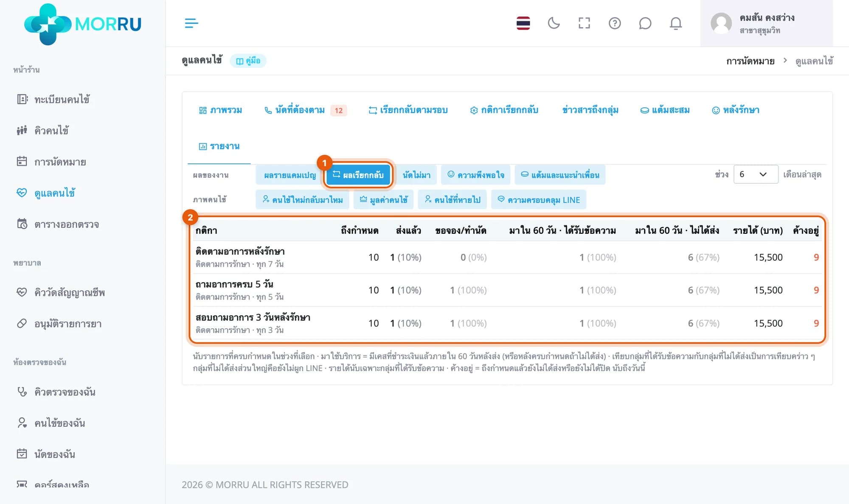
Task: Open user profile คมสัน คงสว่าง
Action: click(x=766, y=23)
